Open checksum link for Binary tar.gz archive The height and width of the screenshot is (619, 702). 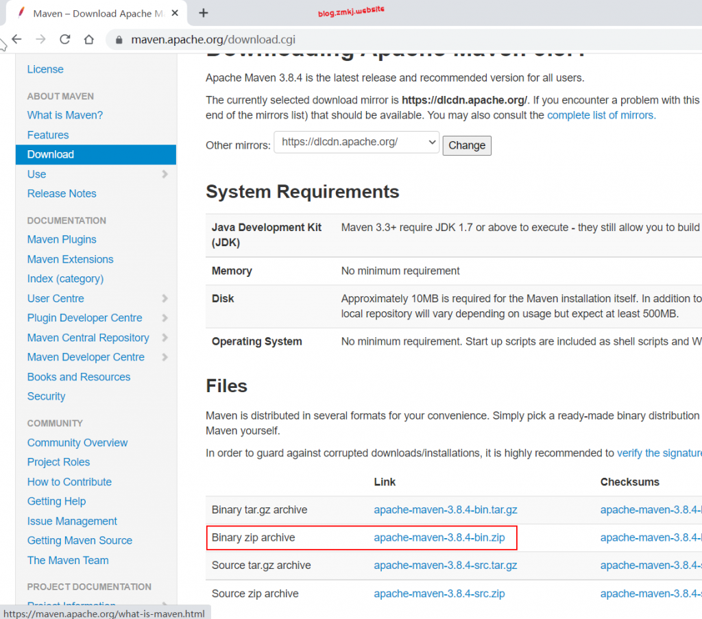pyautogui.click(x=651, y=510)
